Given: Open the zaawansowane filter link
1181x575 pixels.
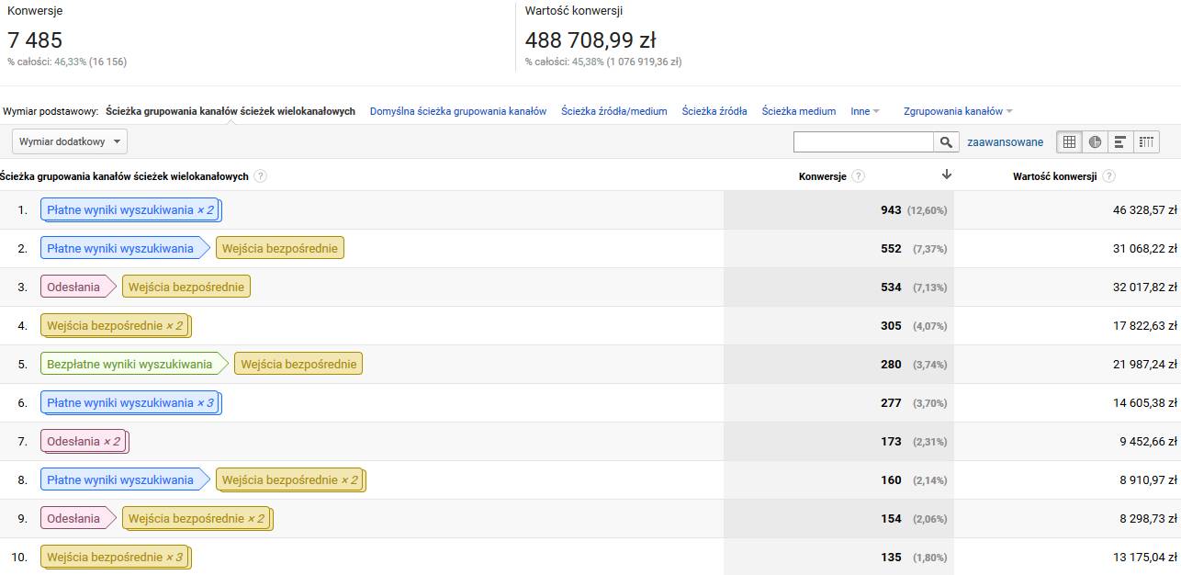Looking at the screenshot, I should (1005, 142).
